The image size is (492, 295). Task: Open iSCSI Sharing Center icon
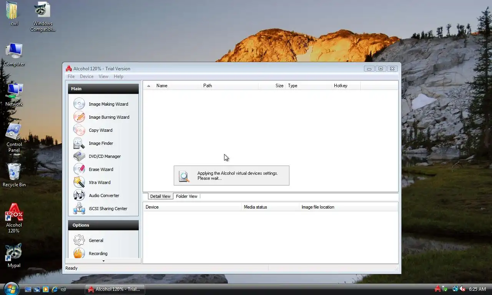coord(79,209)
